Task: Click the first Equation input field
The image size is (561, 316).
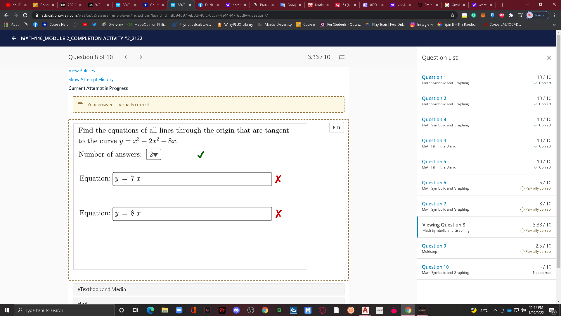Action: tap(192, 179)
